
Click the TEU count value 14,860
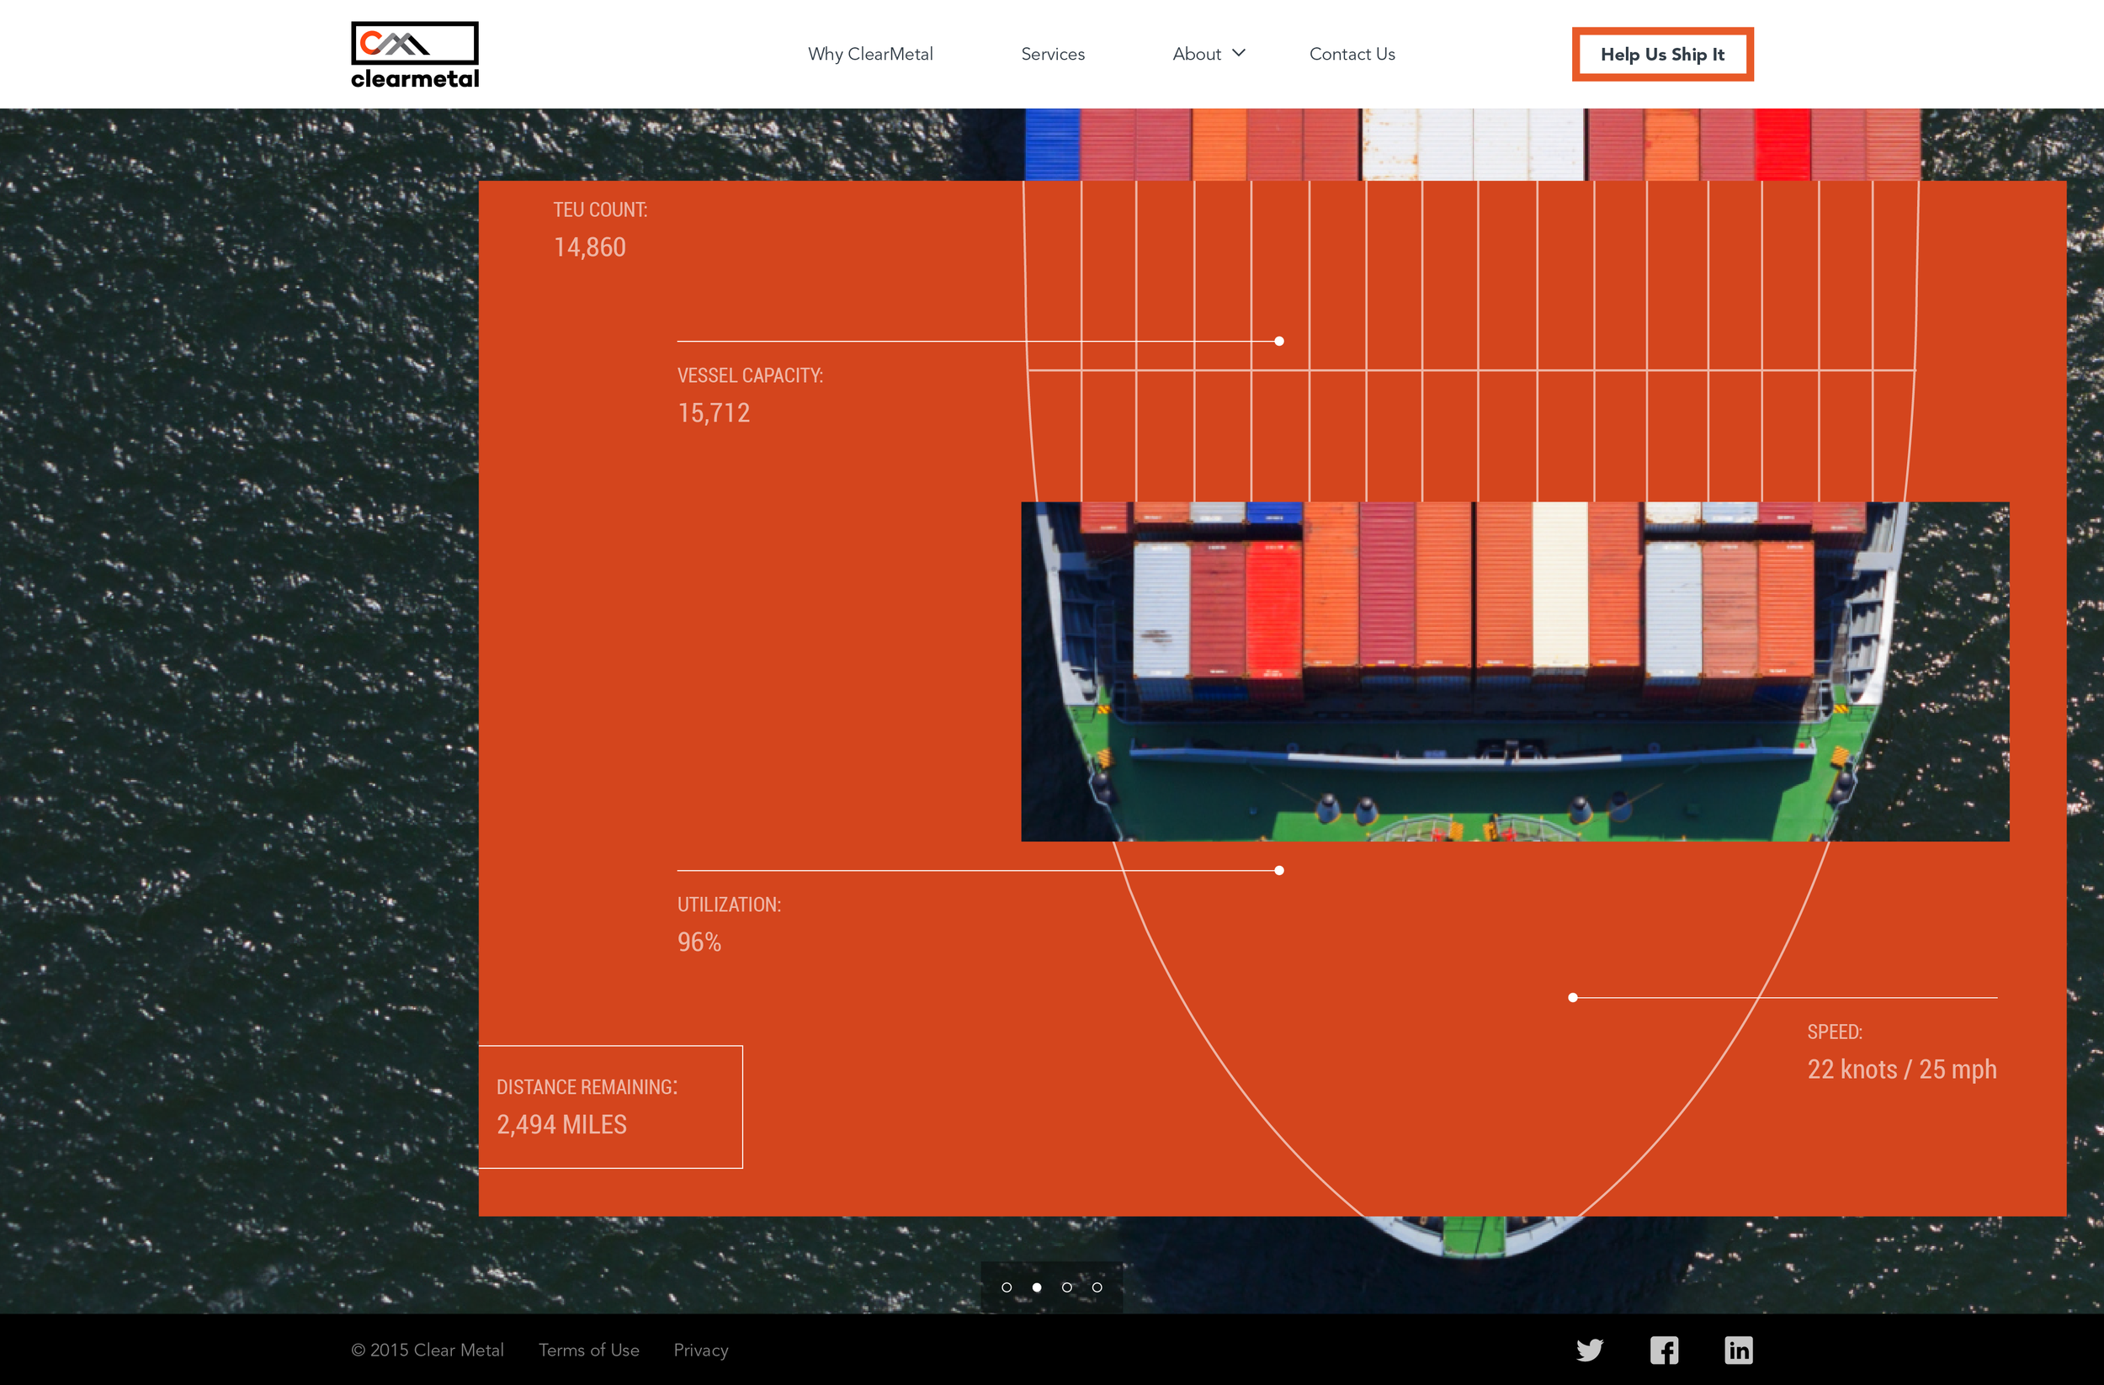coord(590,247)
